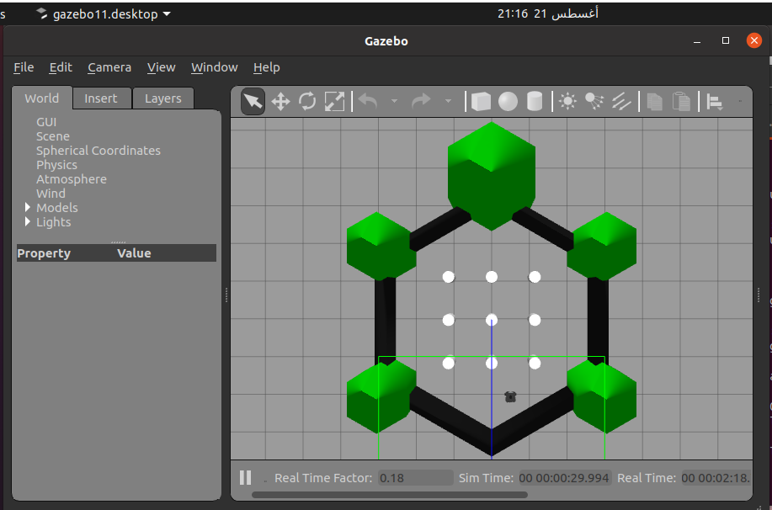
Task: Click the undo arrow icon
Action: [368, 101]
